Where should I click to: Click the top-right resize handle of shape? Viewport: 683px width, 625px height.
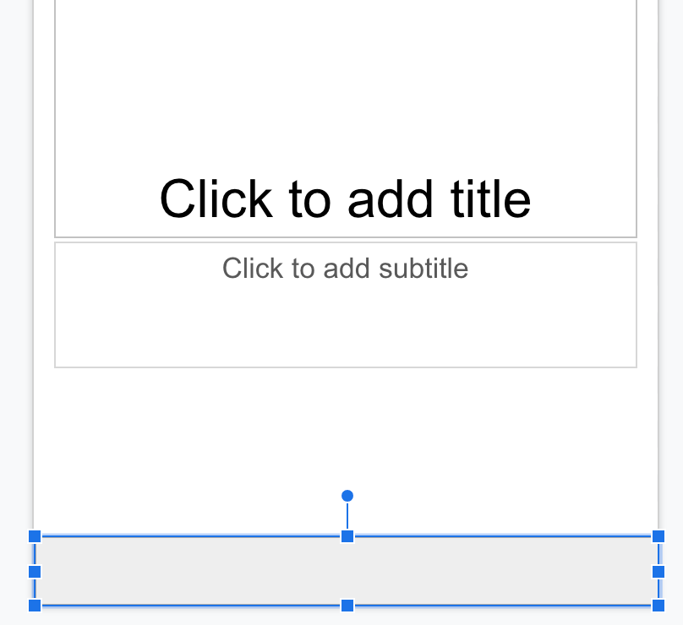pos(658,536)
